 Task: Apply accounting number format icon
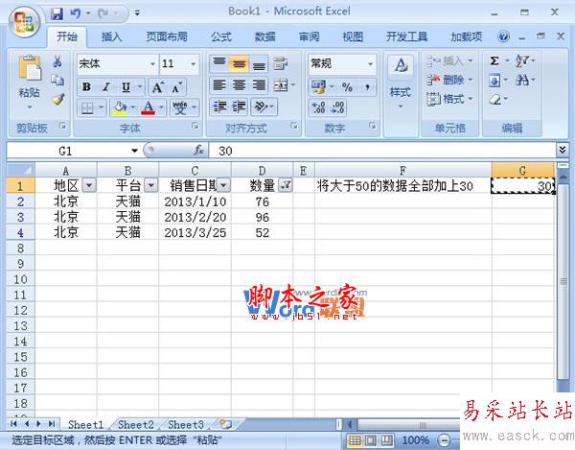(x=319, y=86)
